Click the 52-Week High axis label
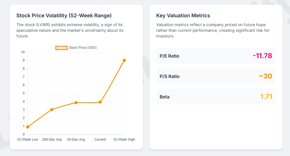Viewport: 290px width, 156px height. click(x=124, y=140)
